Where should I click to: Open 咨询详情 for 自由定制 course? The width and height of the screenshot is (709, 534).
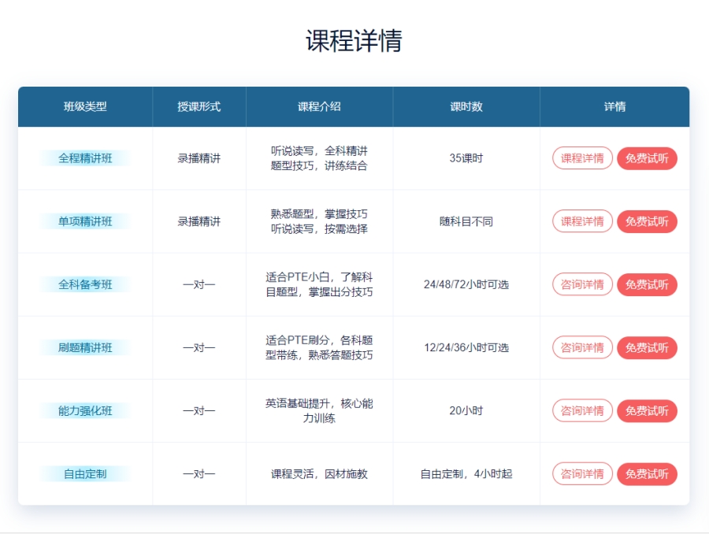coord(582,473)
